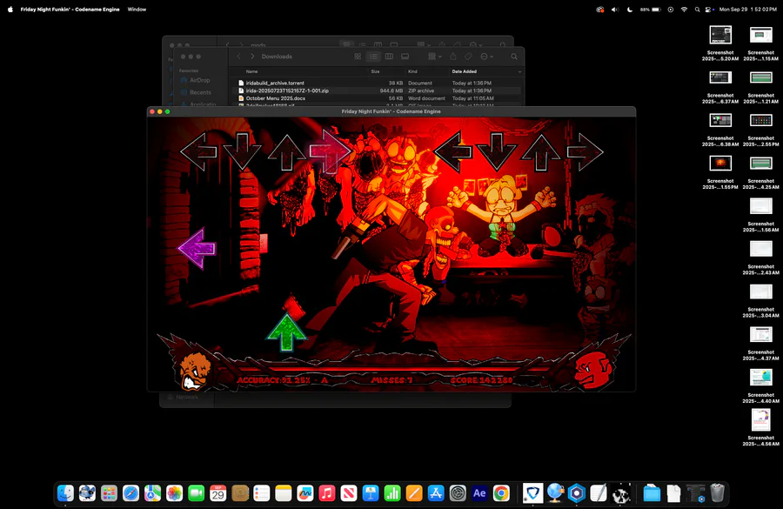This screenshot has height=509, width=783.
Task: Open Calendar showing 29 in dock
Action: coord(218,493)
